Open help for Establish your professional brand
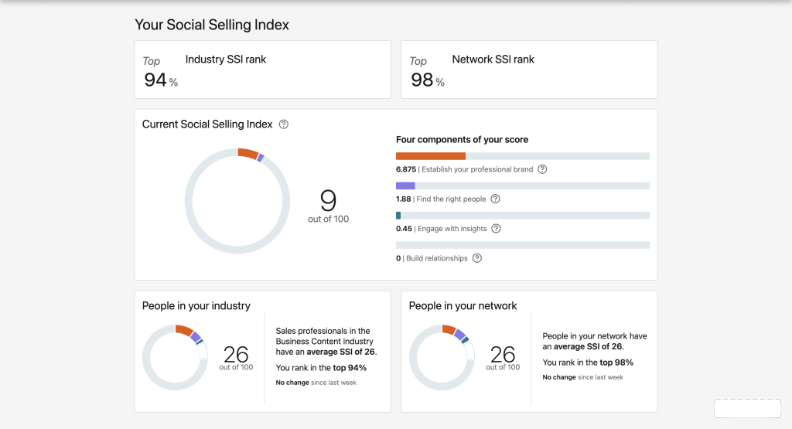The image size is (792, 429). click(542, 169)
